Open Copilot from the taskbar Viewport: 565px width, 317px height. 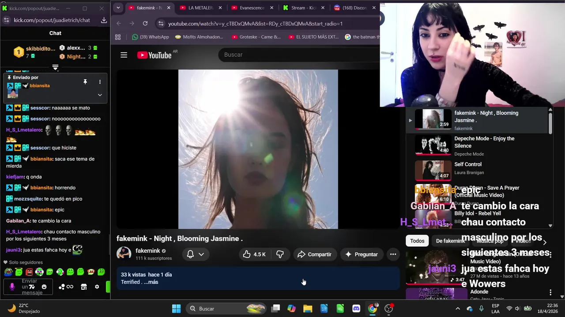(291, 309)
